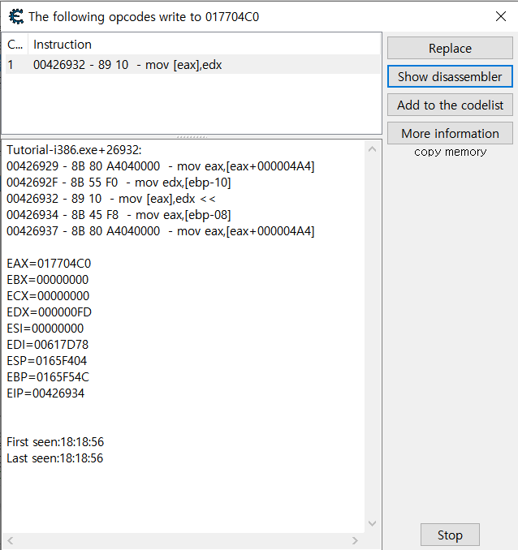Click the count value 1 in list
The image size is (518, 550).
click(x=11, y=65)
